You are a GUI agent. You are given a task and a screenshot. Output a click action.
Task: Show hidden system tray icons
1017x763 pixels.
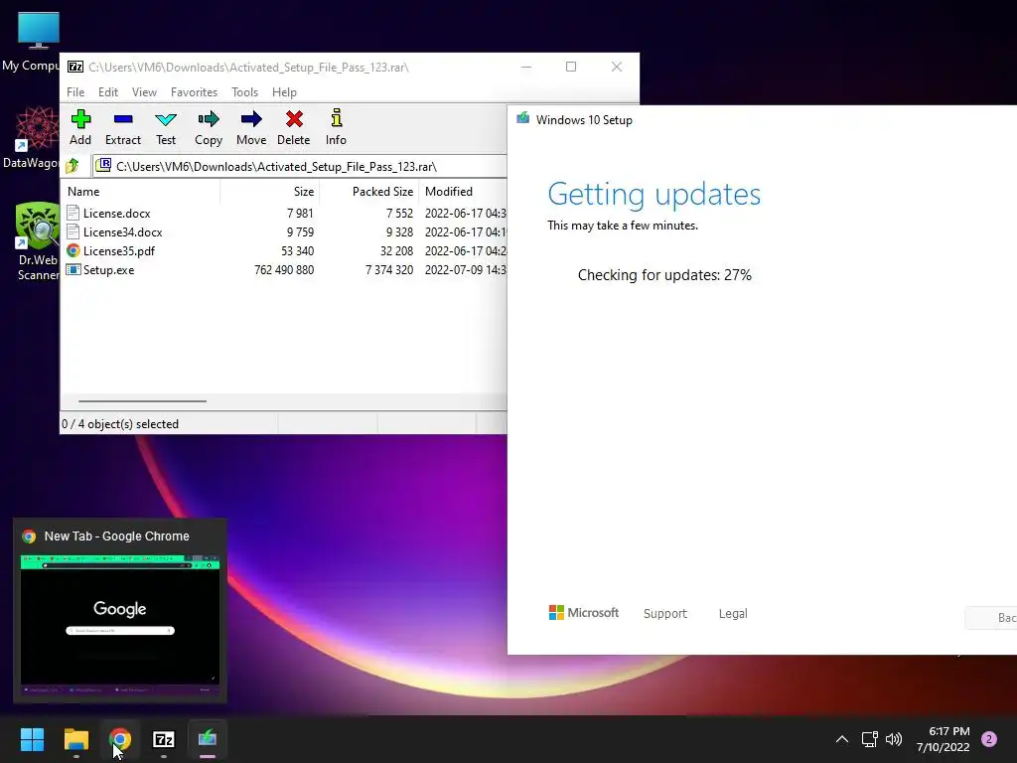(842, 739)
